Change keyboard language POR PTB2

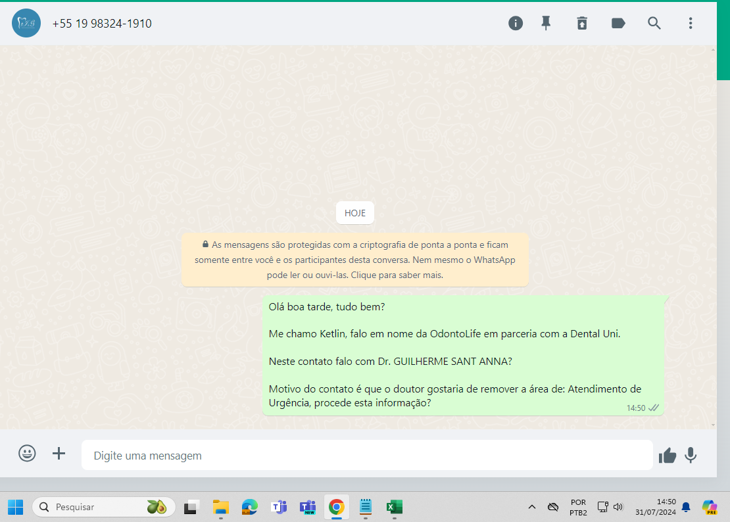(x=578, y=507)
